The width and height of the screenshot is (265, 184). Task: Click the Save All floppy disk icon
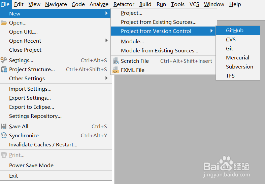pos(4,126)
